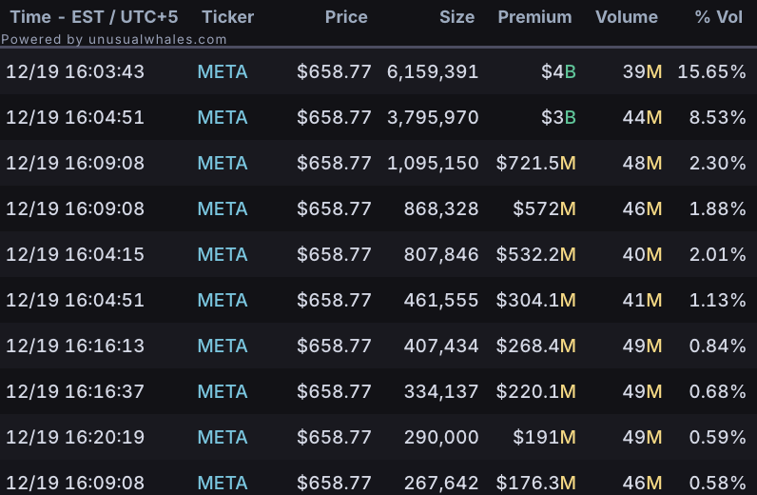Select the size value 807,846
Image resolution: width=757 pixels, height=495 pixels.
(441, 254)
